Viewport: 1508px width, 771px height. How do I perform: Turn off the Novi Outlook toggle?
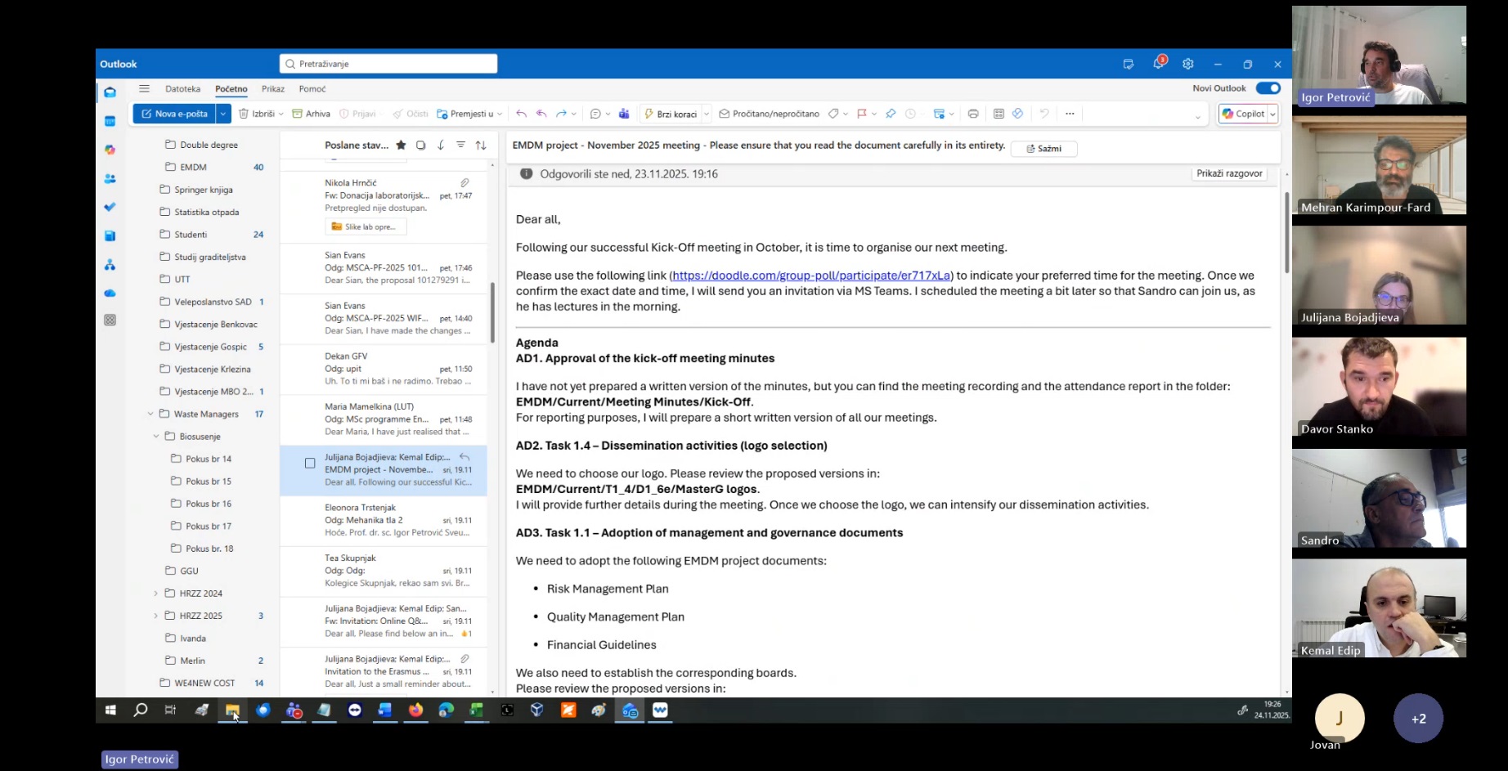pyautogui.click(x=1268, y=88)
